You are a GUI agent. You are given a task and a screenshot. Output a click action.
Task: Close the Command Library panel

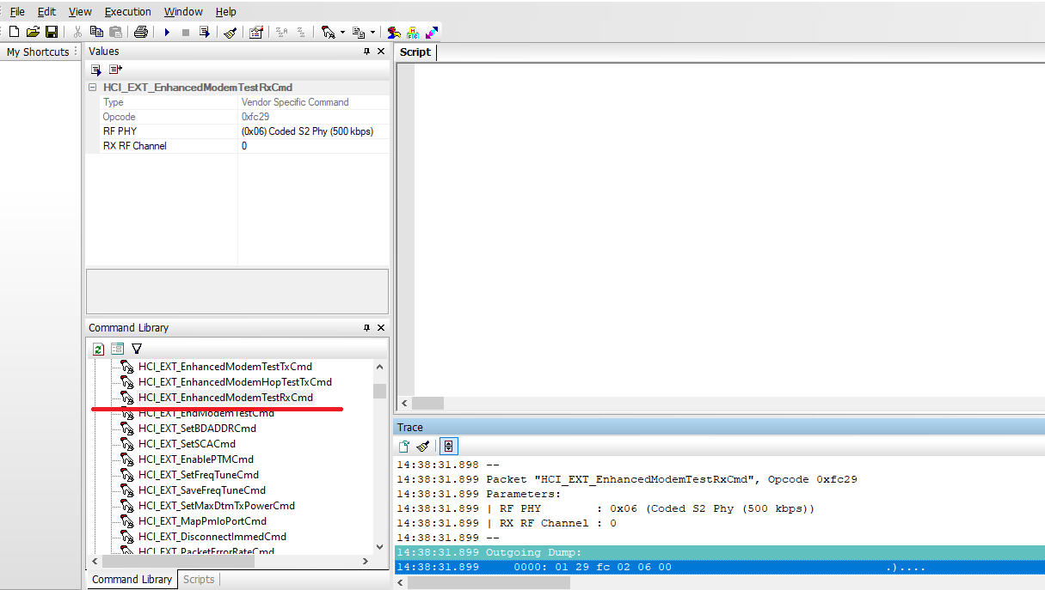[381, 328]
